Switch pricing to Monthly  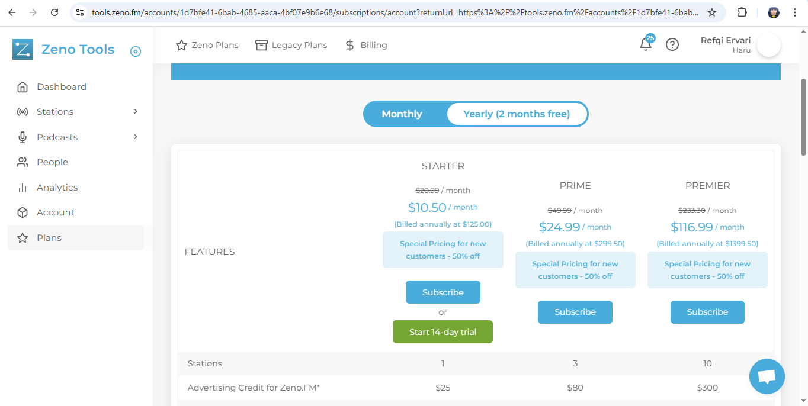coord(402,114)
